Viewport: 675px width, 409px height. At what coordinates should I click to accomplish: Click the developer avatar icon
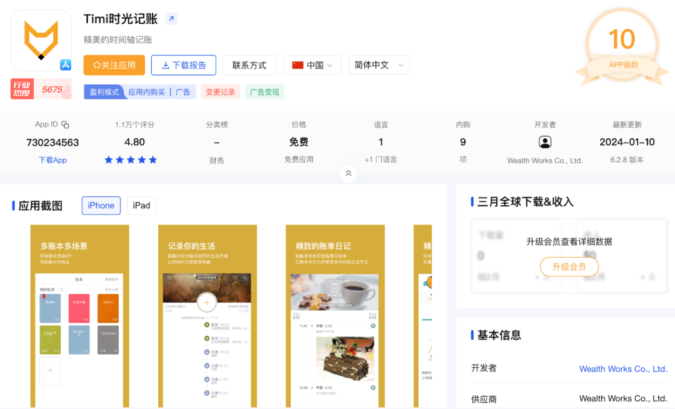(x=545, y=142)
